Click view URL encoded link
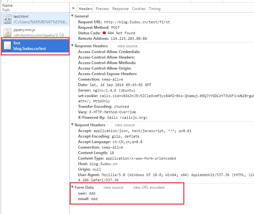Image resolution: width=254 pixels, height=214 pixels. (x=148, y=187)
